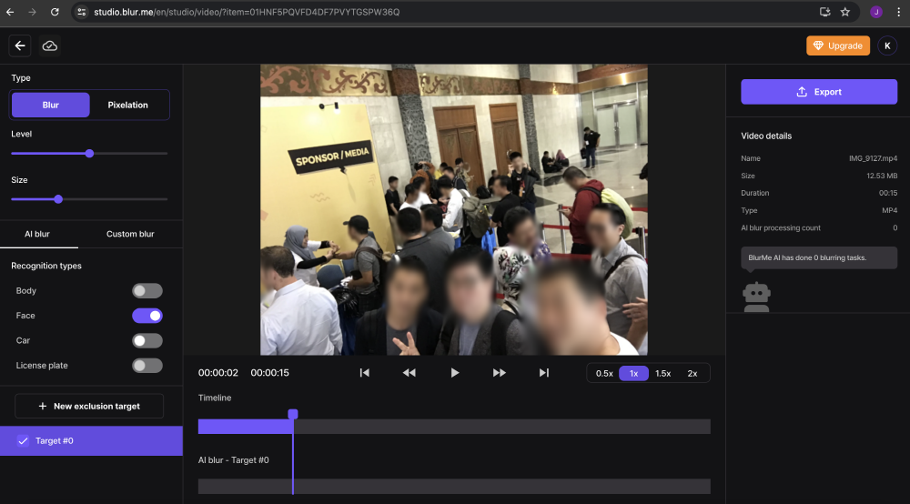Click the Export button
Image resolution: width=910 pixels, height=504 pixels.
point(819,92)
